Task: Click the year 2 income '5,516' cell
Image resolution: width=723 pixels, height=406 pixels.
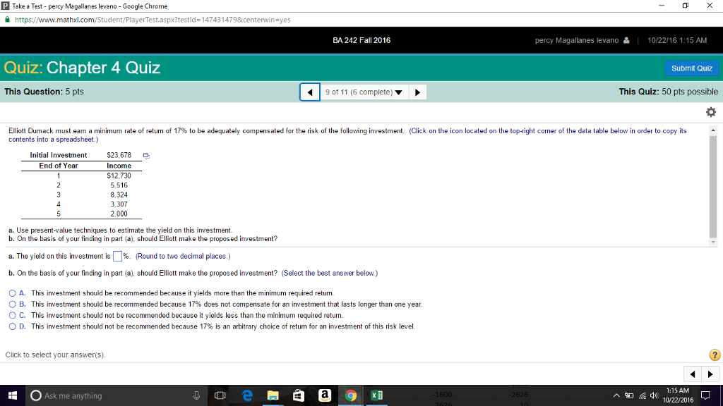Action: coord(119,185)
